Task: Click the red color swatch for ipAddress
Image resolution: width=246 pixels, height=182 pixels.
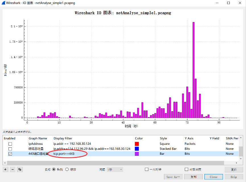Action: (137, 144)
